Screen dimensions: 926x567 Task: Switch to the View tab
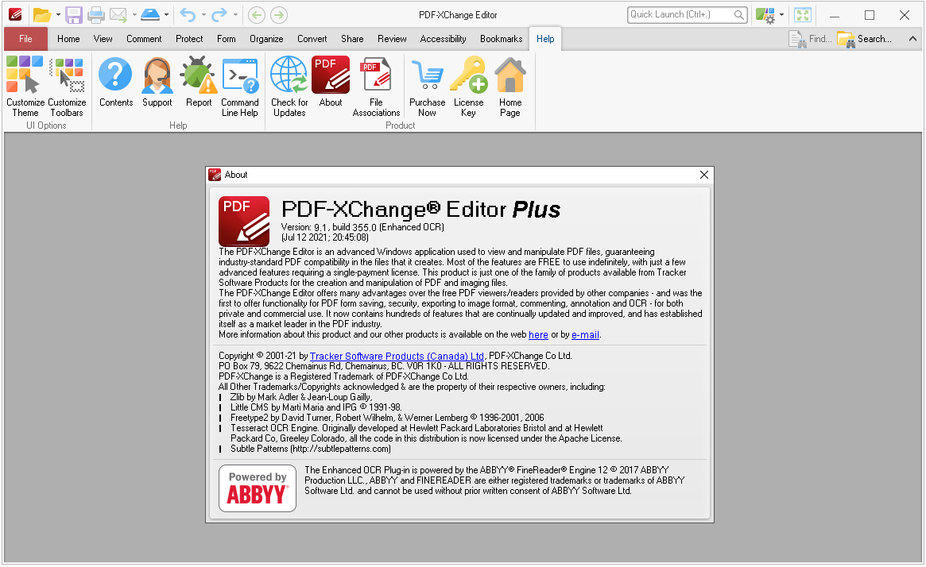click(103, 39)
